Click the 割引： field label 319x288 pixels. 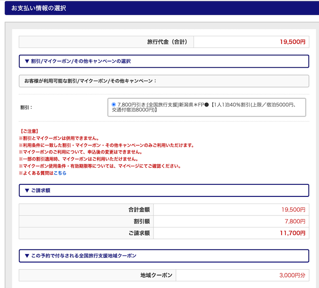point(26,108)
